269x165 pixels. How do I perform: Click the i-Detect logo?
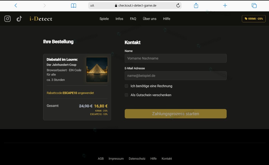(x=41, y=19)
